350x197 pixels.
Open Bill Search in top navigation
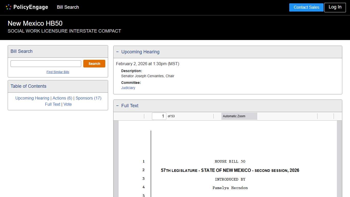tap(68, 7)
